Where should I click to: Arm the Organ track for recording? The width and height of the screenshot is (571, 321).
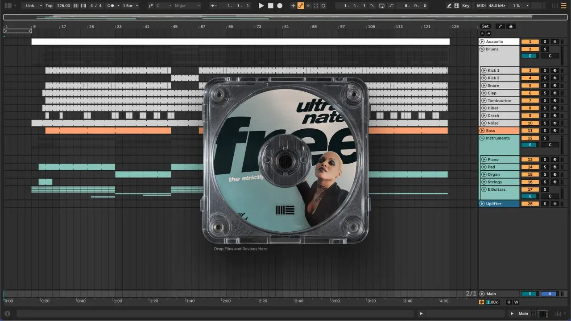[555, 175]
